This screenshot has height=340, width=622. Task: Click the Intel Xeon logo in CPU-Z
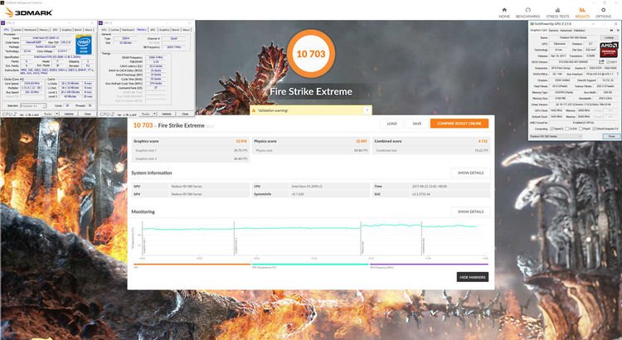(x=84, y=45)
